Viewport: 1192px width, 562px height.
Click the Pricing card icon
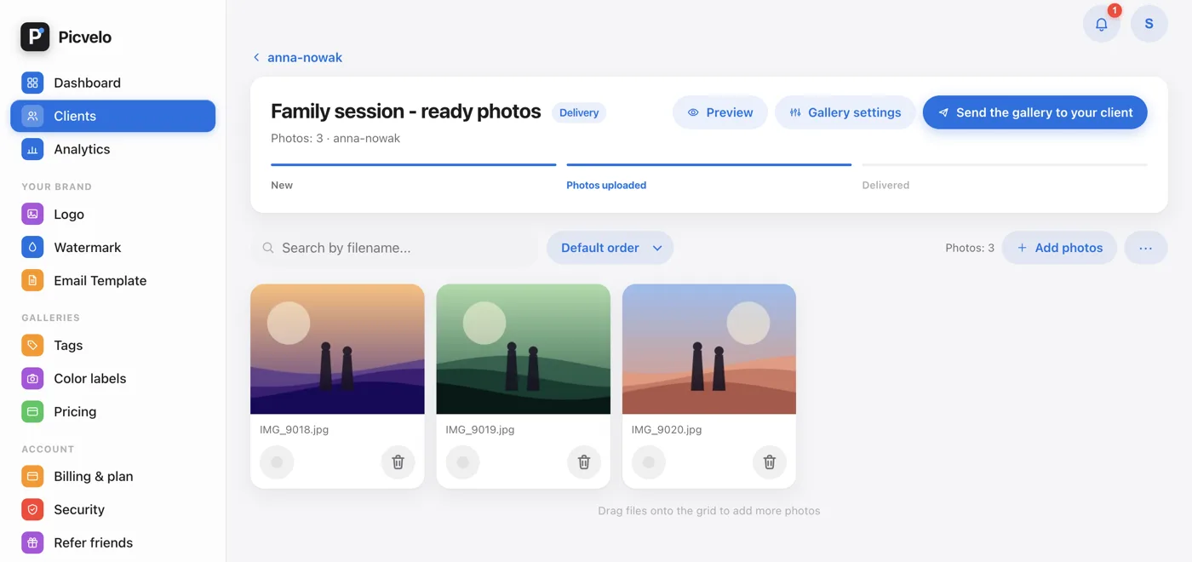coord(32,411)
